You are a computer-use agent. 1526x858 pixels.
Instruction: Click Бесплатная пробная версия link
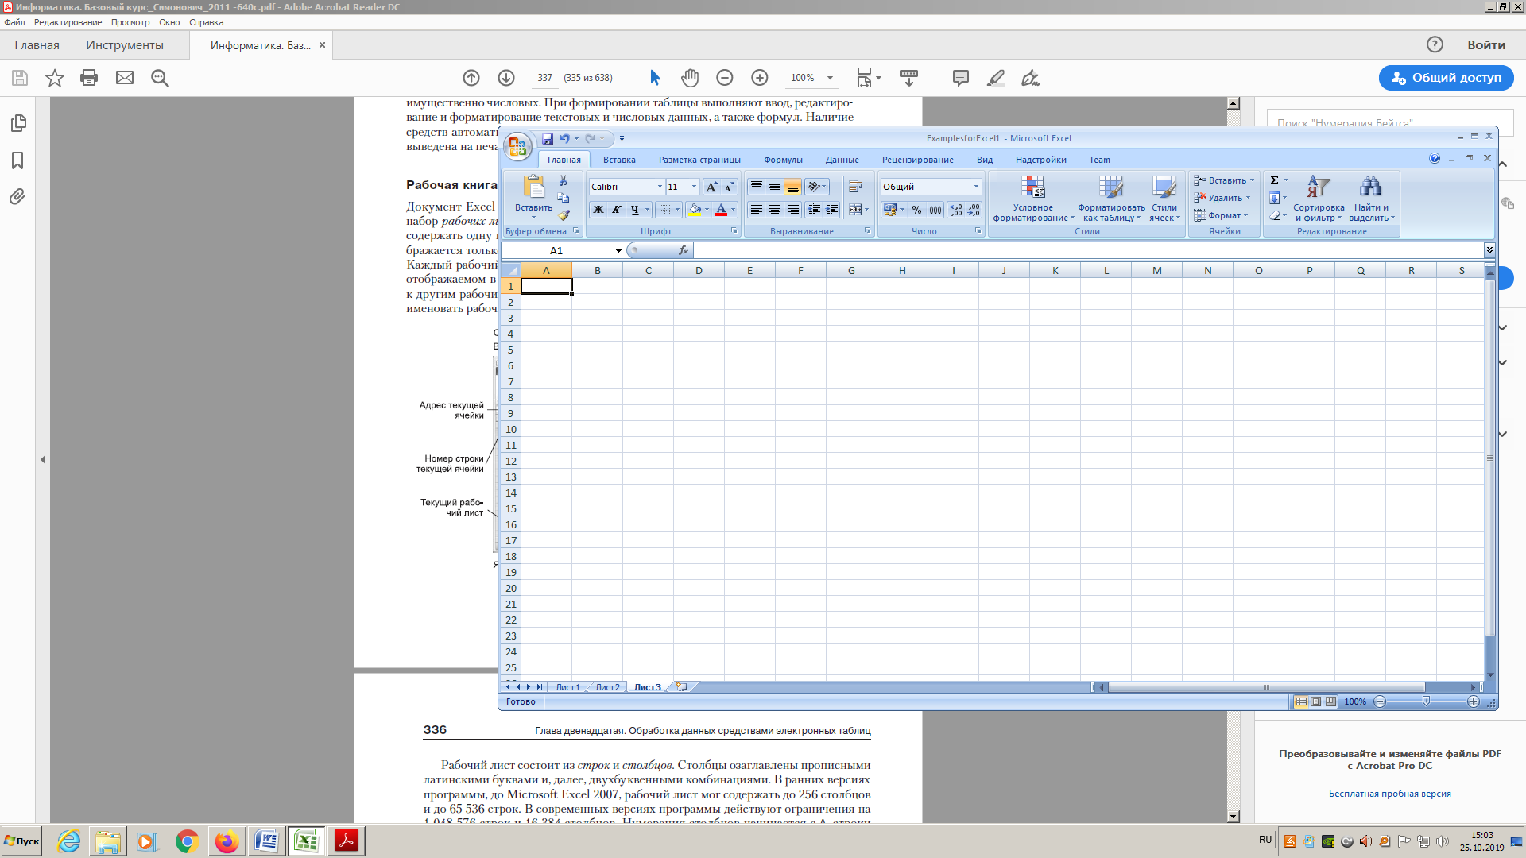click(x=1389, y=794)
